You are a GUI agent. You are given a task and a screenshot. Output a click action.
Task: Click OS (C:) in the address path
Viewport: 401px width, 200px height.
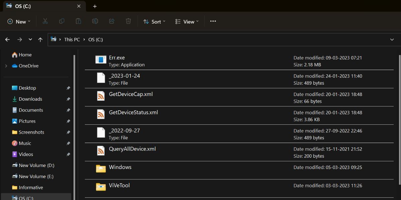tap(96, 39)
